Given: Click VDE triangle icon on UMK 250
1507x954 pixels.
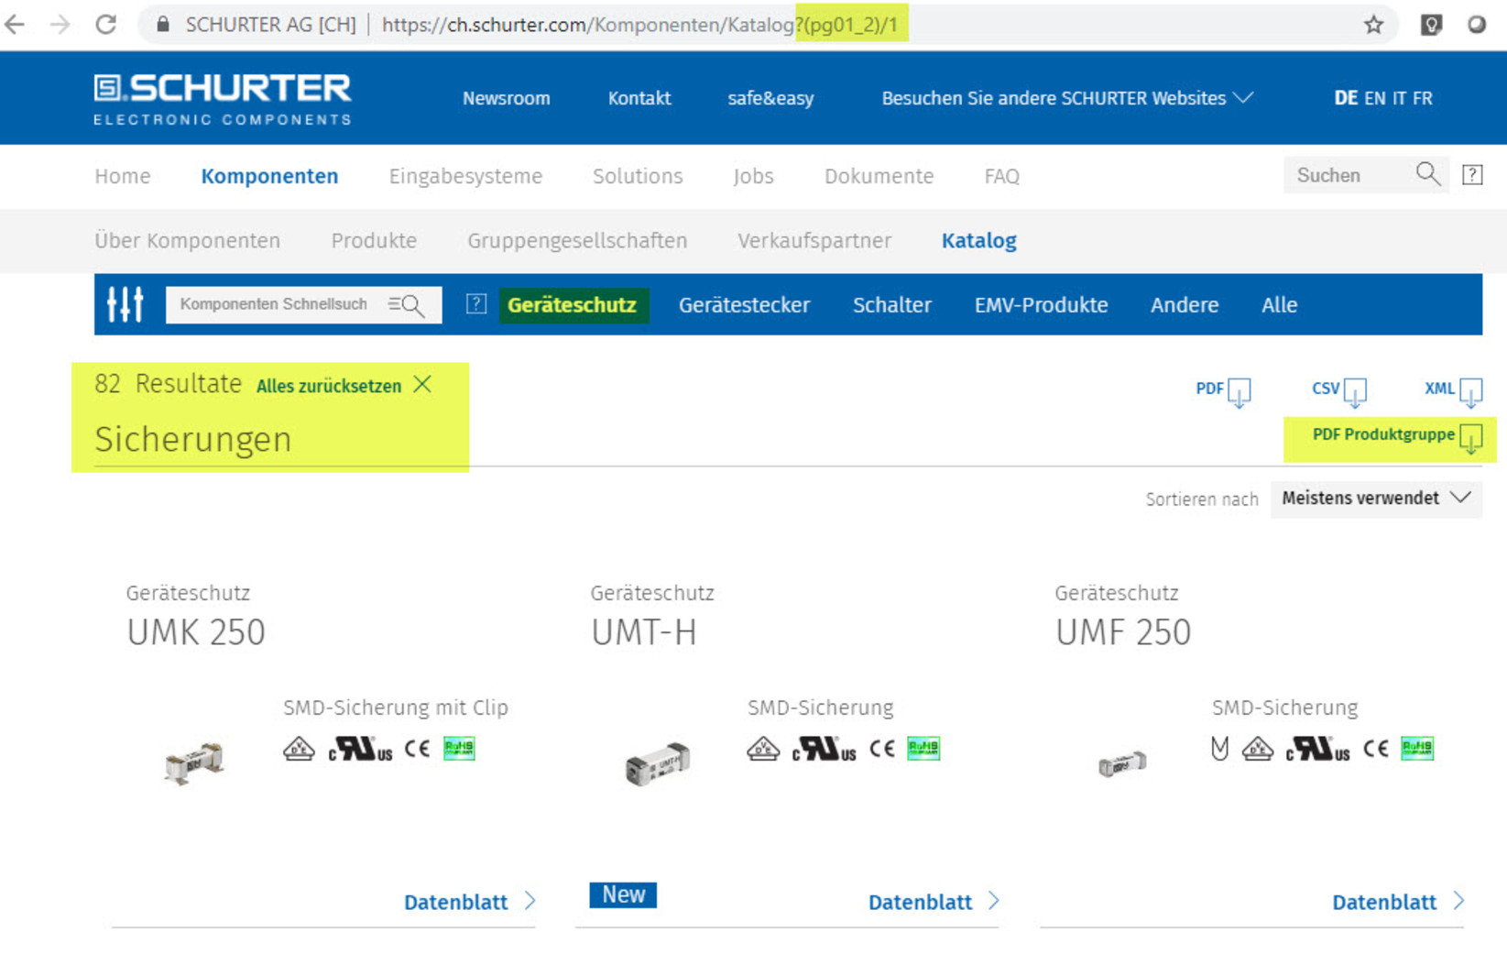Looking at the screenshot, I should (299, 749).
